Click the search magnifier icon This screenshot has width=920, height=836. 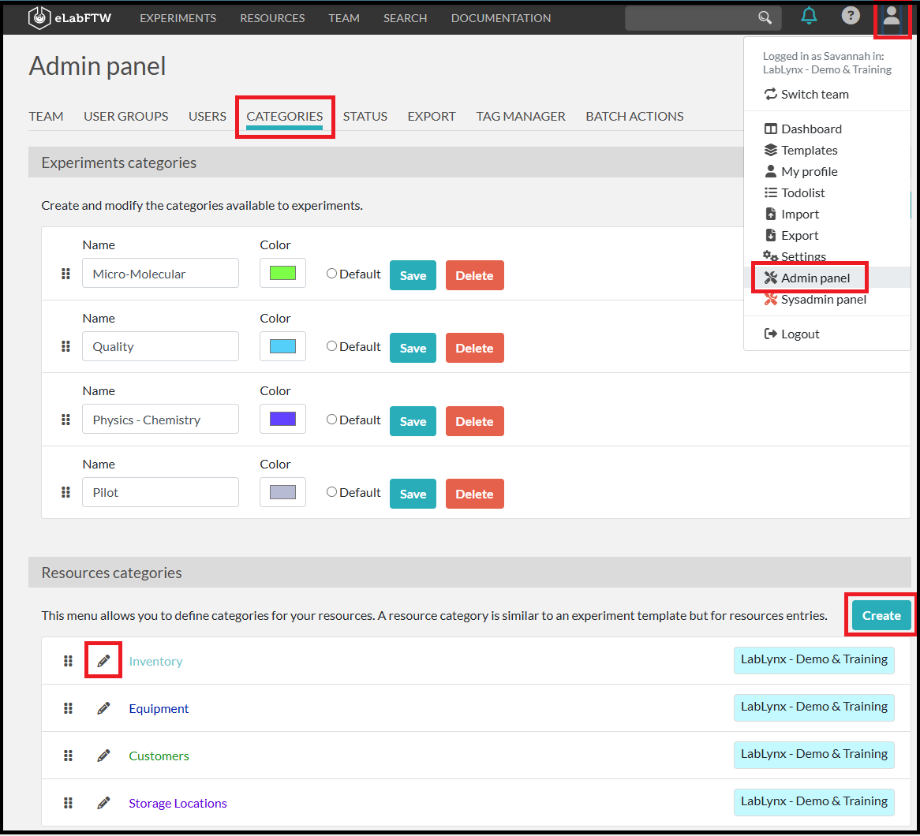pyautogui.click(x=765, y=17)
